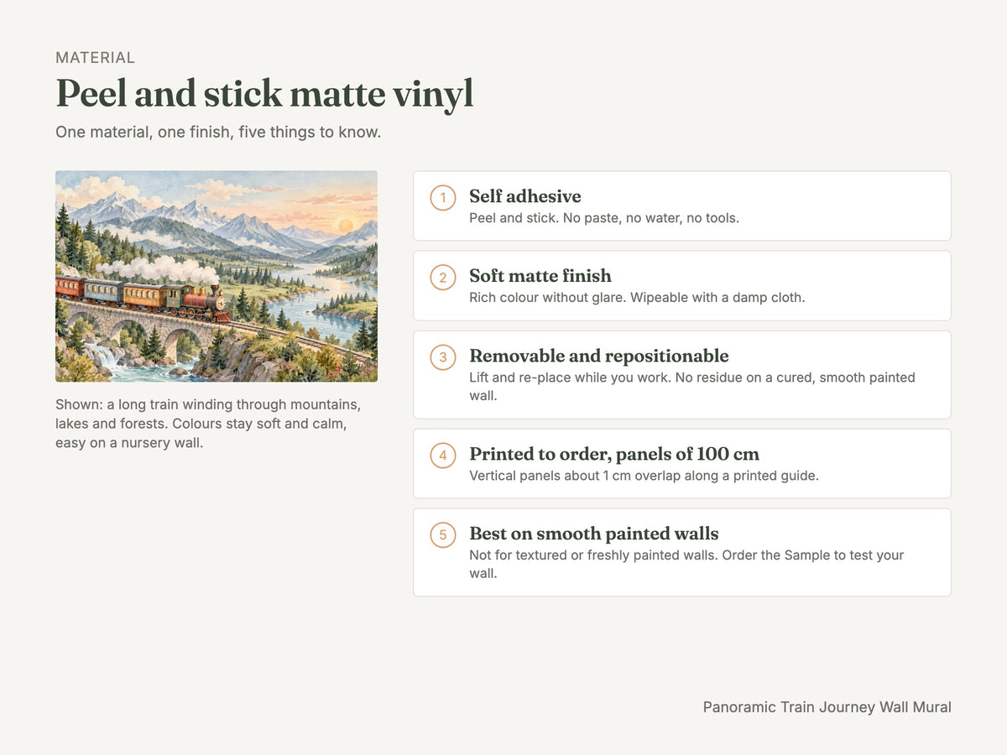Click the Vertical panels overlap description
Screen dimensions: 1007x755
(x=644, y=476)
